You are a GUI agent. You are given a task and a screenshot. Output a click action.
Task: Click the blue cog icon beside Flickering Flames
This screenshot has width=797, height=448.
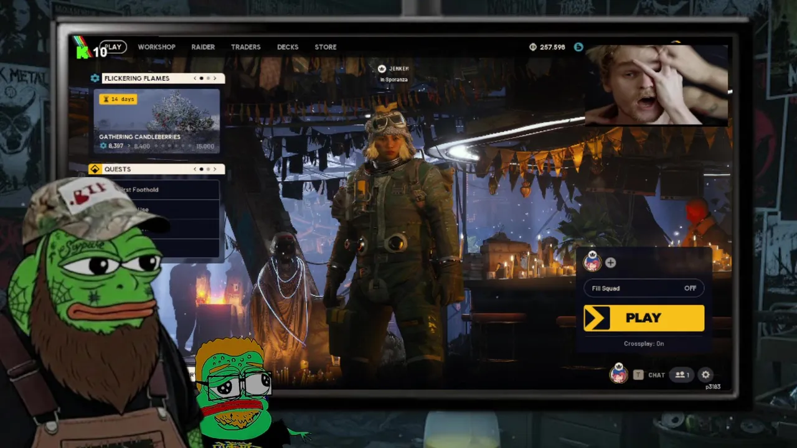point(95,78)
